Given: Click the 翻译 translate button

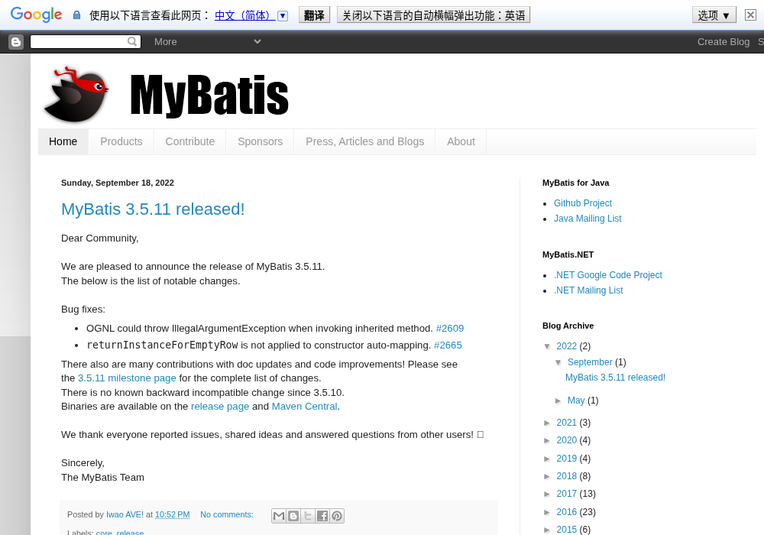Looking at the screenshot, I should coord(314,15).
